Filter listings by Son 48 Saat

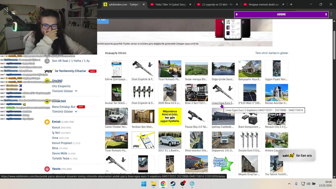(x=60, y=61)
